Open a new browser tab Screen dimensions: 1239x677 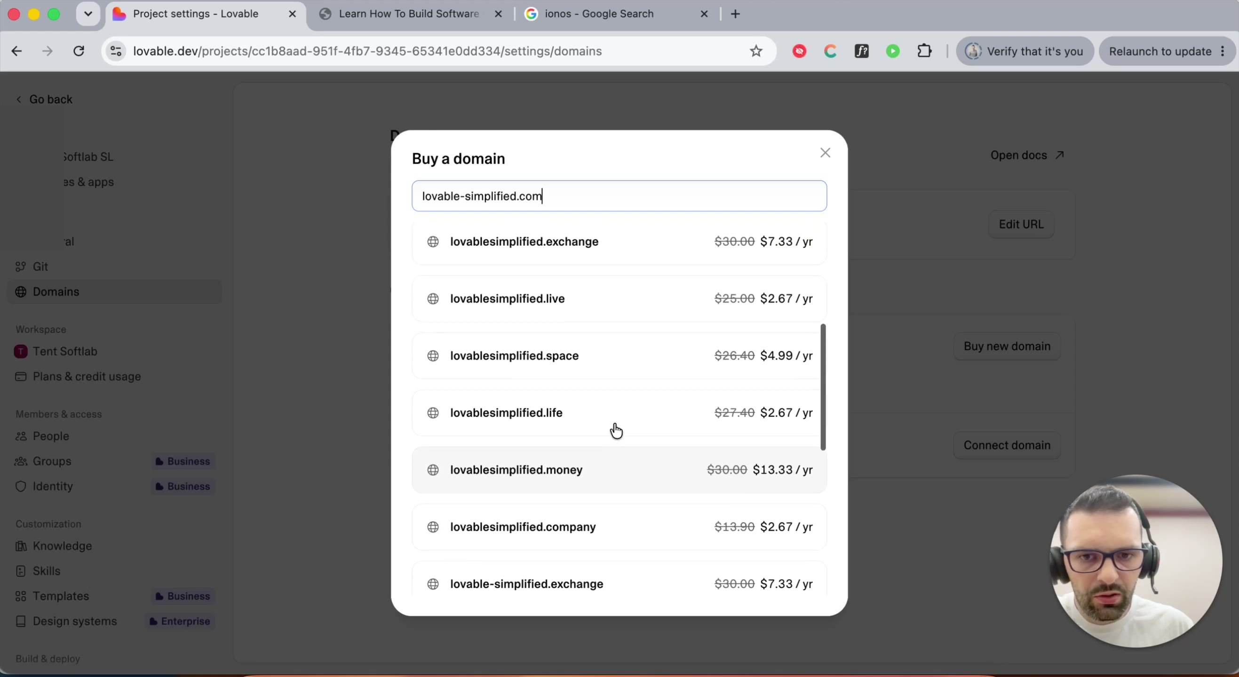[x=735, y=14]
